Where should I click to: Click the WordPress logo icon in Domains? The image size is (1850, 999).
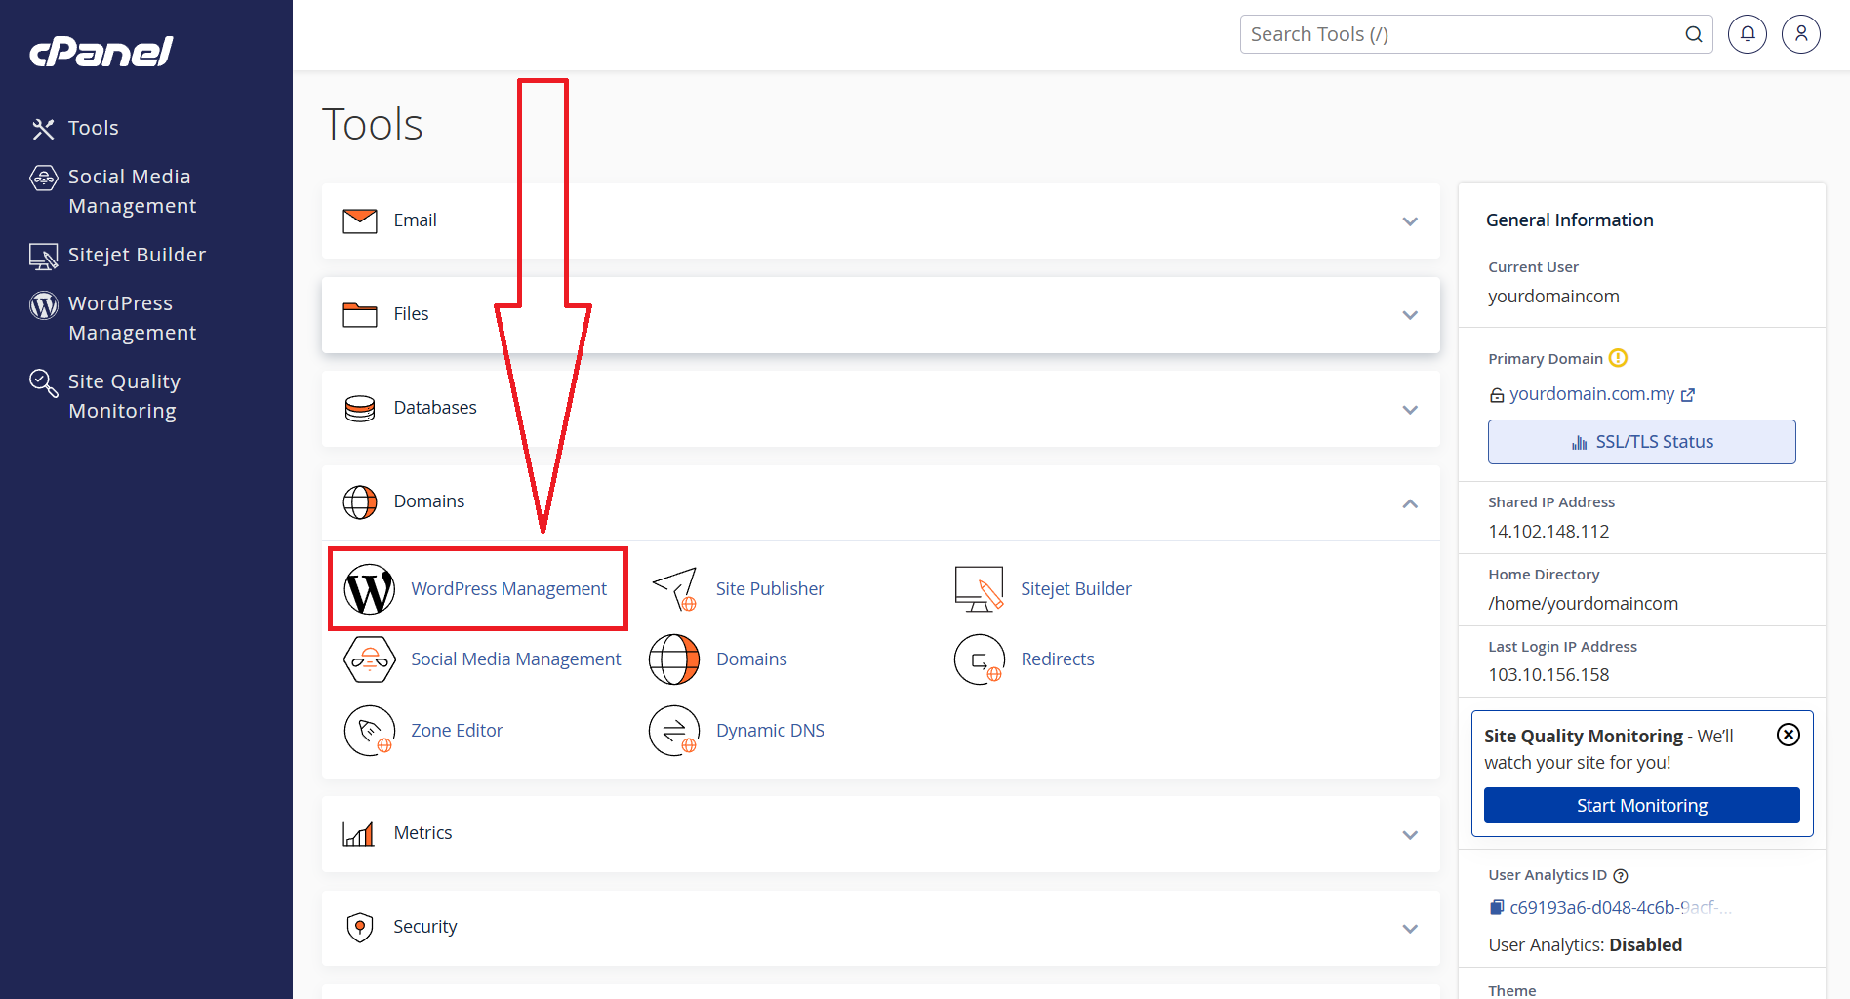tap(370, 589)
